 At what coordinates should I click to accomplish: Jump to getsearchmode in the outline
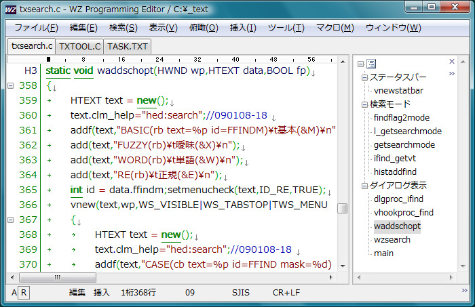point(404,145)
